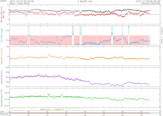The width and height of the screenshot is (163, 116).
Task: Click the zoom range bar on the bottom timeline
Action: coord(80,113)
